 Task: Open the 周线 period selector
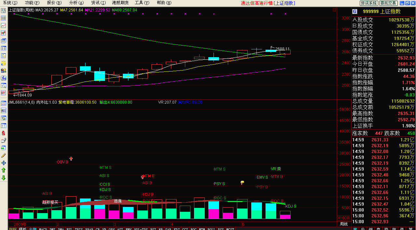(344, 224)
